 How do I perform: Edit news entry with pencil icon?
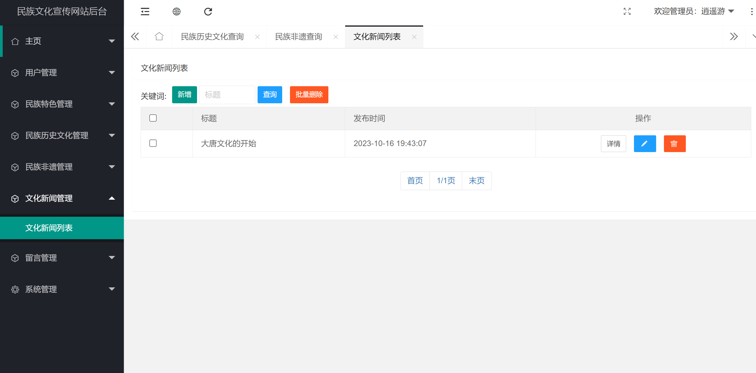[645, 144]
